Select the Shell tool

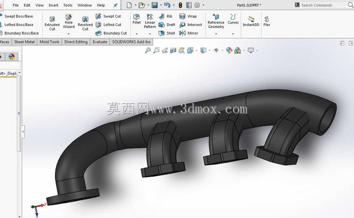pos(167,33)
